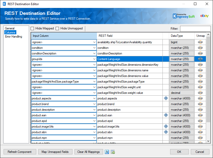Click the info diamond icon for product.aspects

click(x=166, y=98)
